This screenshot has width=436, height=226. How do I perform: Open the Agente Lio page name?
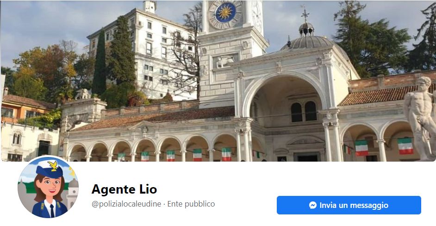point(124,189)
